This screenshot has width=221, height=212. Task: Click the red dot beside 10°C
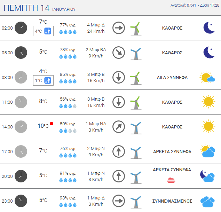pyautogui.click(x=52, y=124)
